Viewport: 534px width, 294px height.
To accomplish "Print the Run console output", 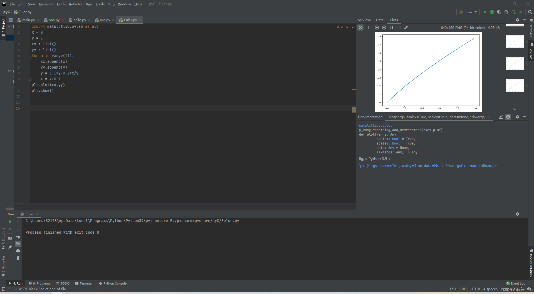I will click(18, 251).
